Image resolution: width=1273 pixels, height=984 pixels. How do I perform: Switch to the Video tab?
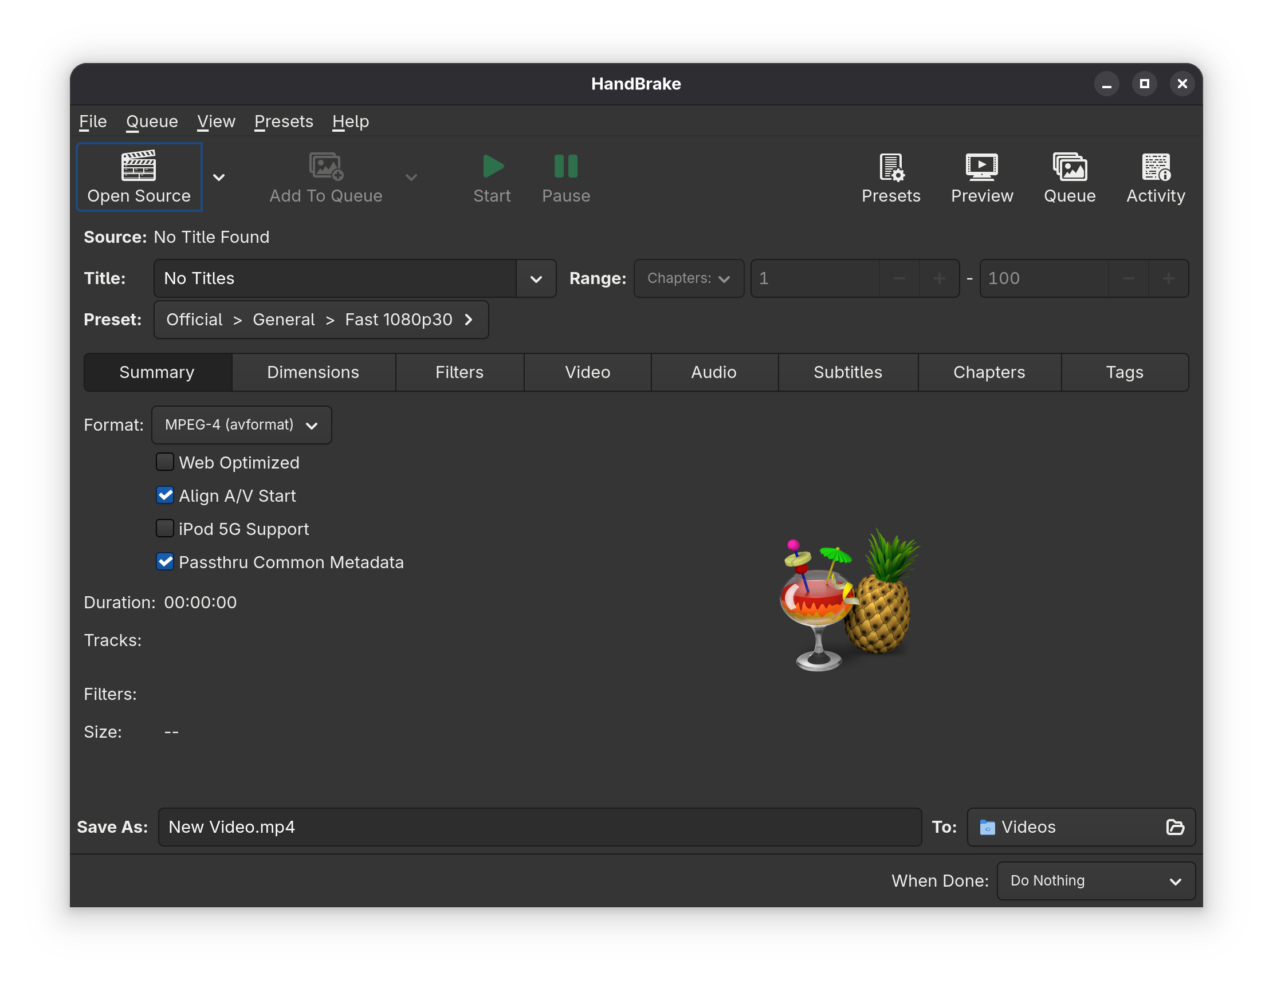pos(588,372)
